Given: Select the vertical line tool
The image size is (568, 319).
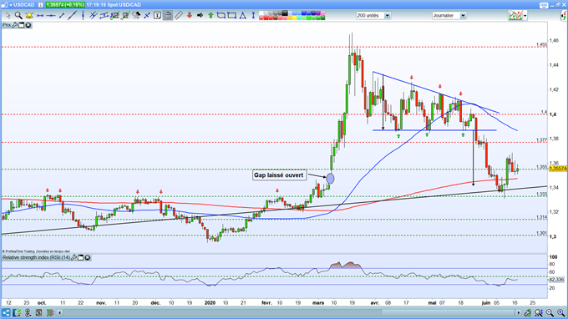Looking at the screenshot, I should click(83, 15).
